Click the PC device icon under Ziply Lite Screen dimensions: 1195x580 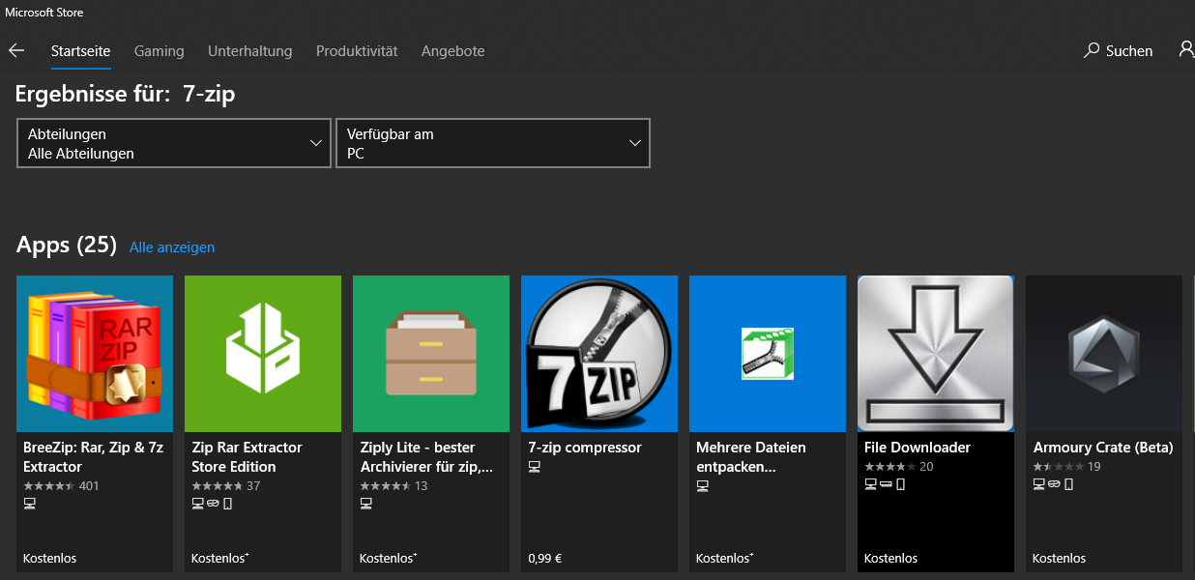pyautogui.click(x=365, y=504)
